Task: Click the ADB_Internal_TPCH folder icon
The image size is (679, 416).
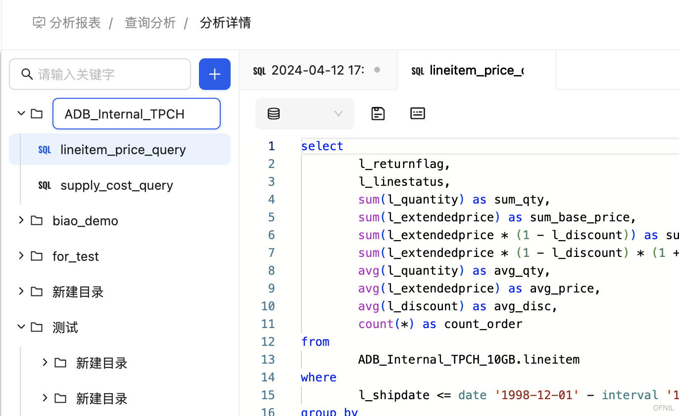Action: 37,114
